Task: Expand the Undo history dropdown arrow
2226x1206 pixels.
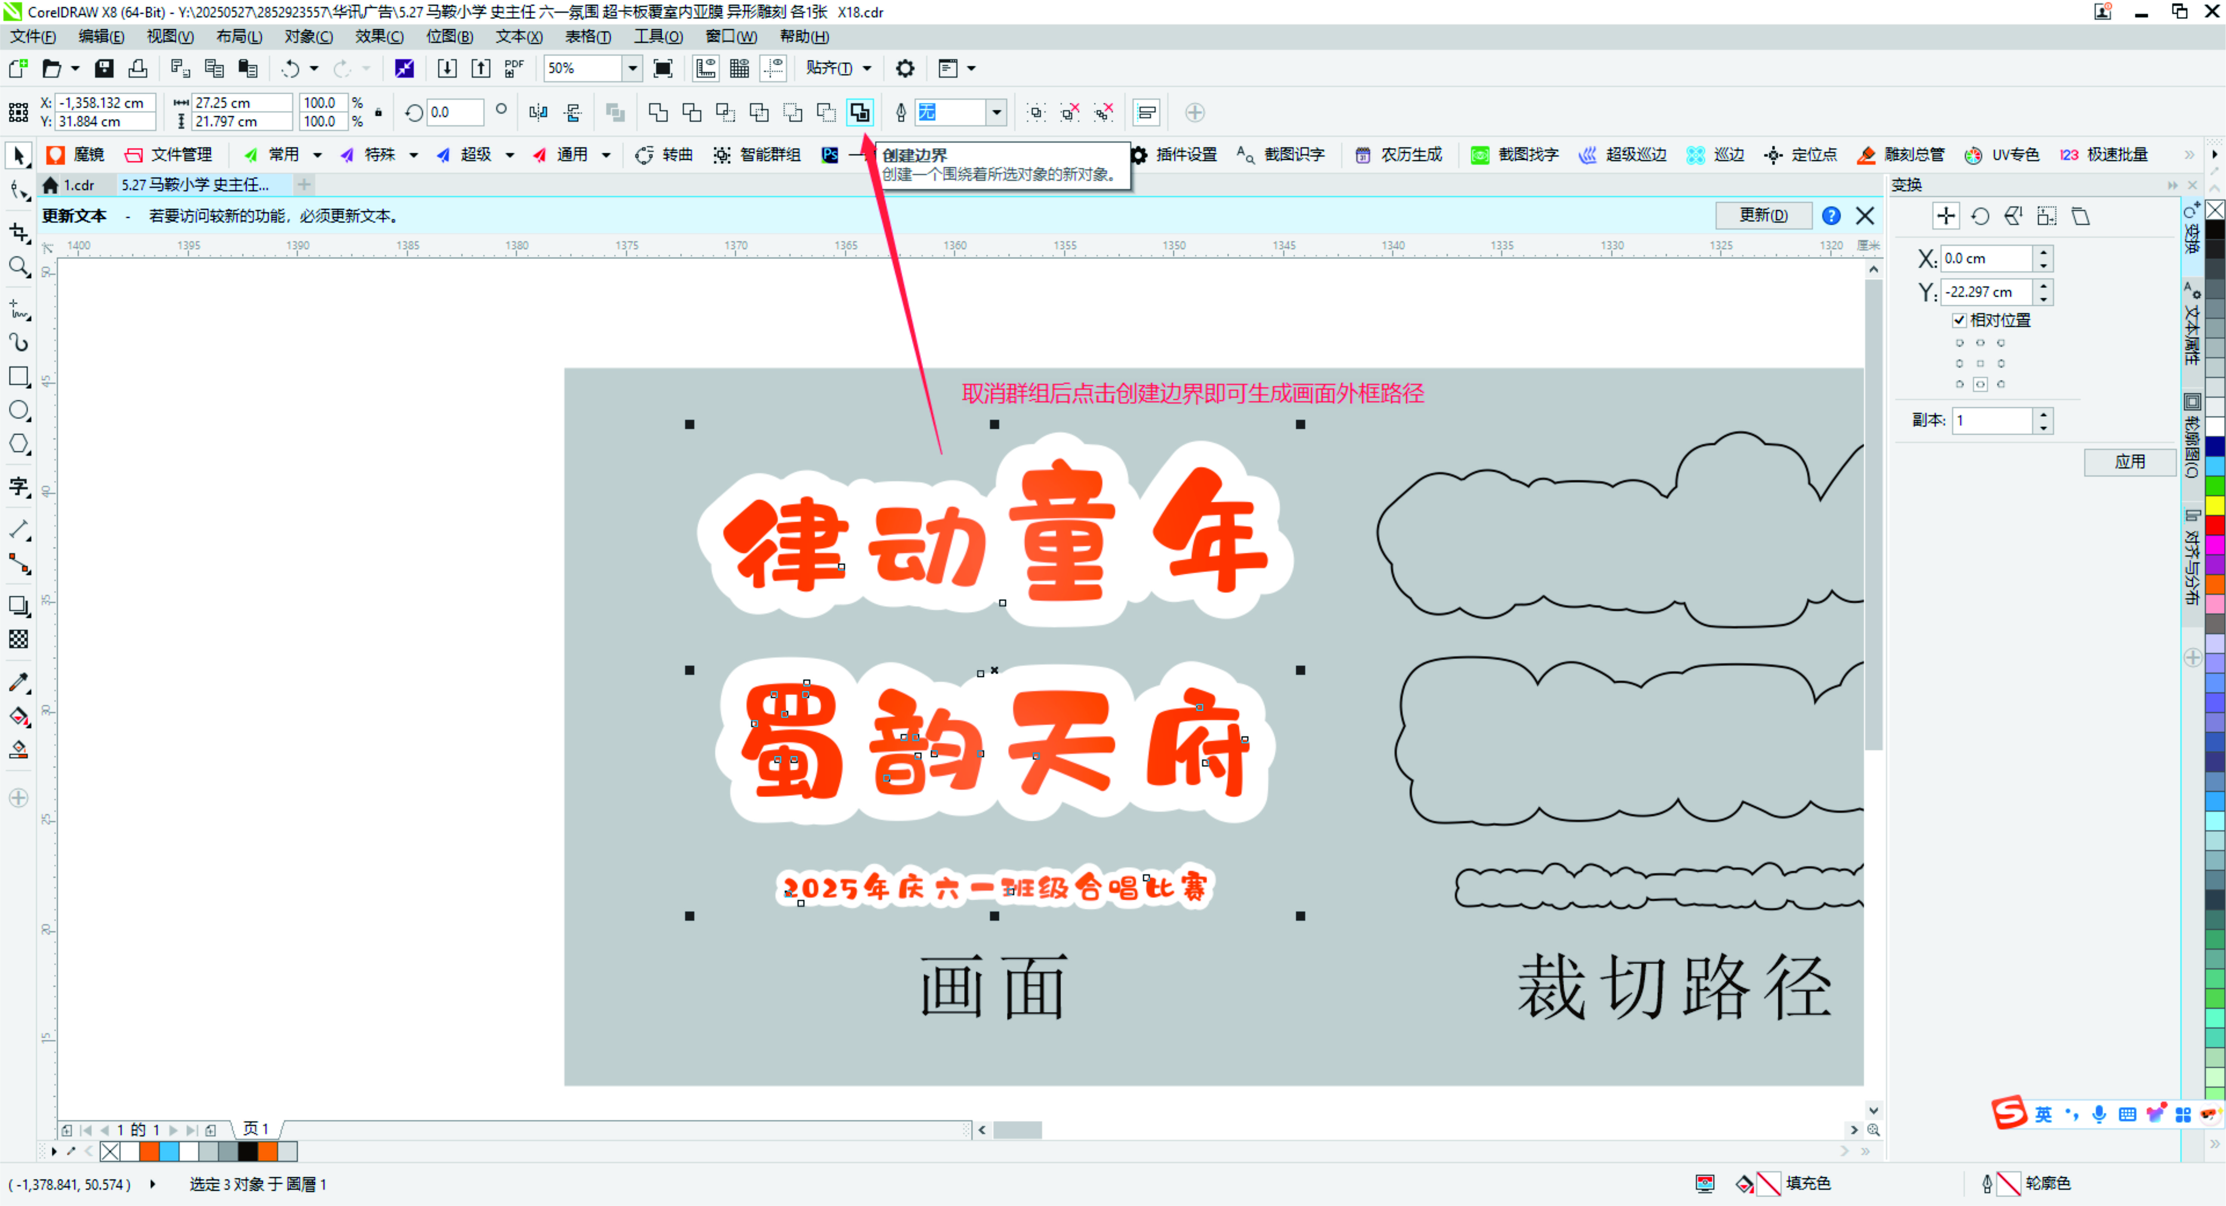Action: (x=313, y=68)
